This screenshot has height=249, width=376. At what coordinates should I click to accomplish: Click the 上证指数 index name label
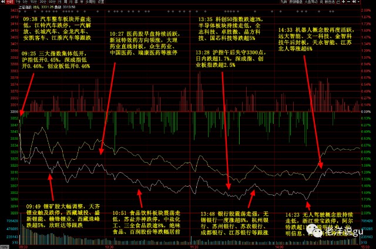click(x=25, y=7)
